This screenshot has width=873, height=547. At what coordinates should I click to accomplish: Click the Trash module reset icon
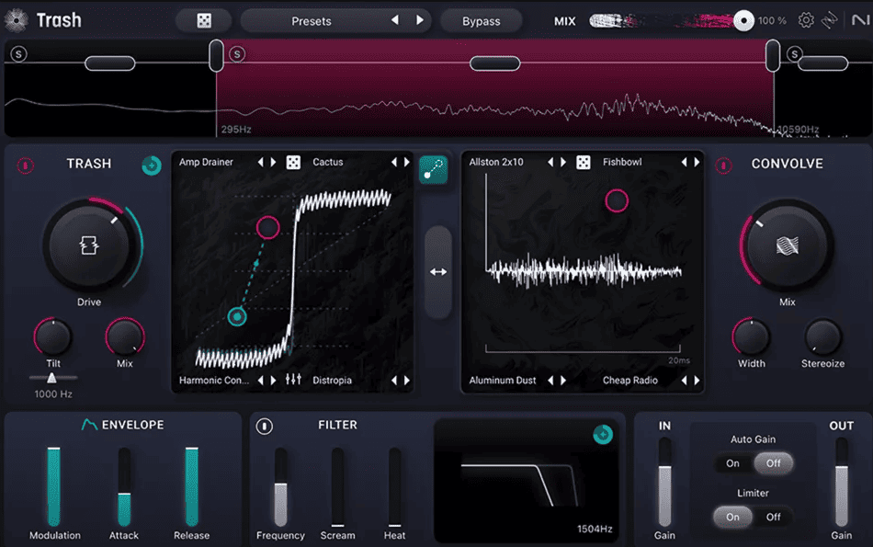152,165
